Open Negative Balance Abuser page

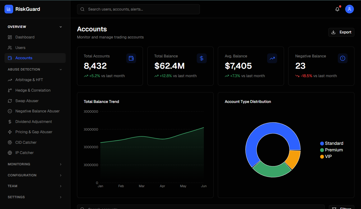(x=35, y=111)
